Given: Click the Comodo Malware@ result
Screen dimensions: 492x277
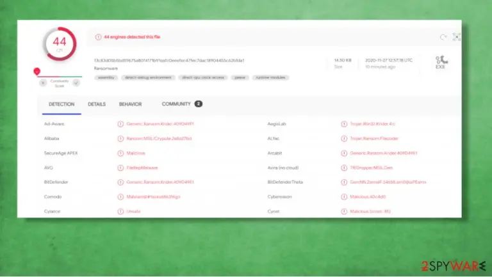Looking at the screenshot, I should [154, 197].
